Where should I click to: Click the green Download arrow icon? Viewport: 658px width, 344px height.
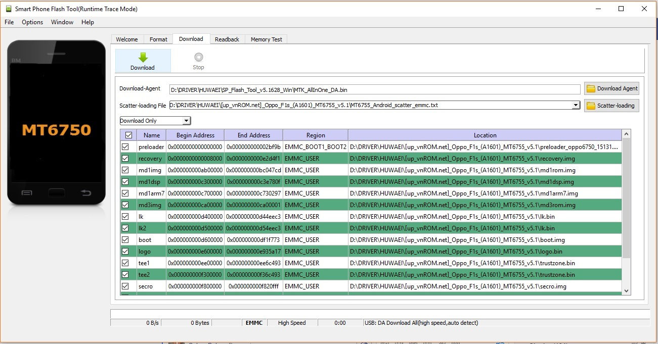pyautogui.click(x=143, y=57)
